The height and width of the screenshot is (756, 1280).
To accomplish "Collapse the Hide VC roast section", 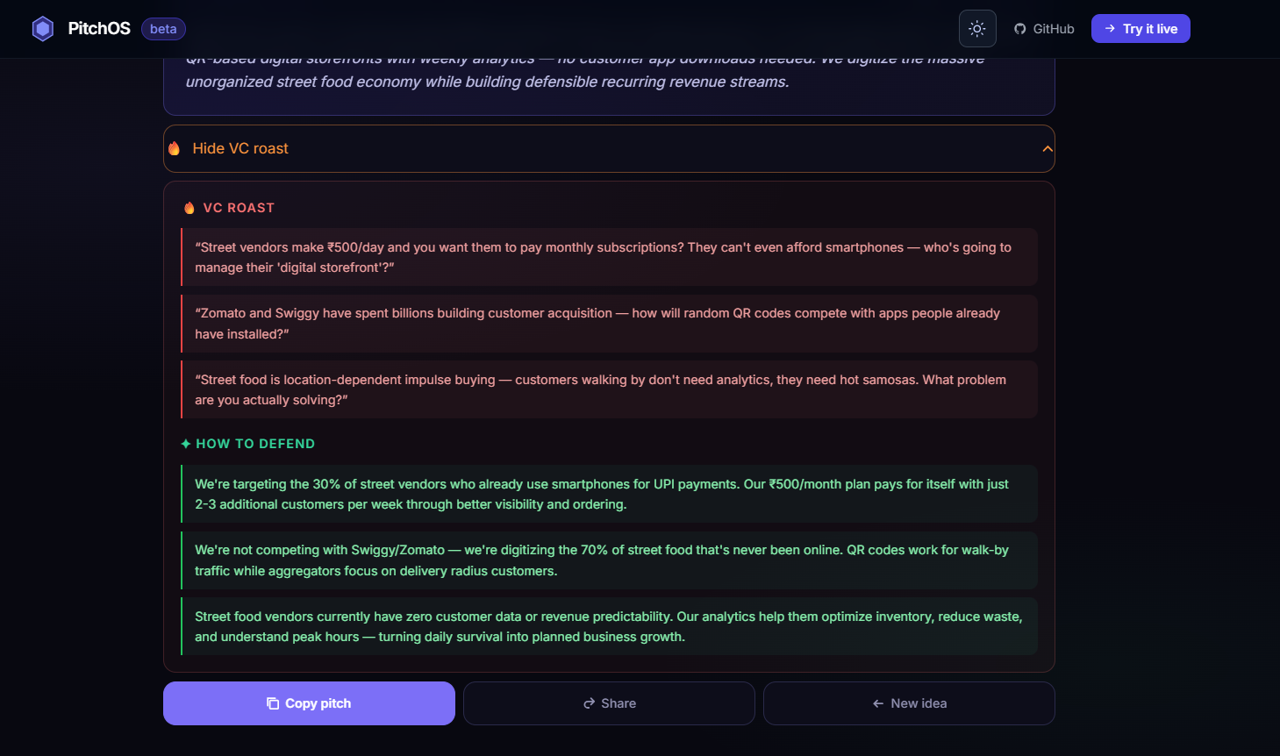I will [x=609, y=149].
